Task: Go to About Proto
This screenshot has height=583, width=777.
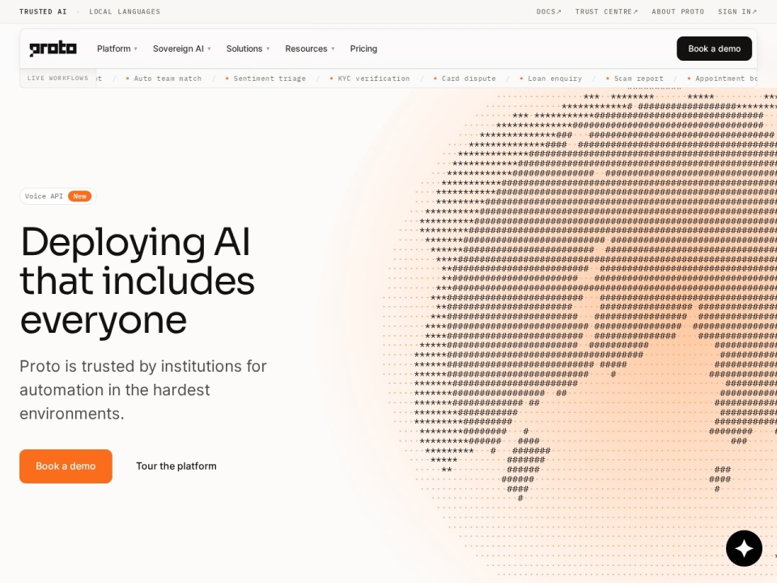Action: pyautogui.click(x=678, y=11)
